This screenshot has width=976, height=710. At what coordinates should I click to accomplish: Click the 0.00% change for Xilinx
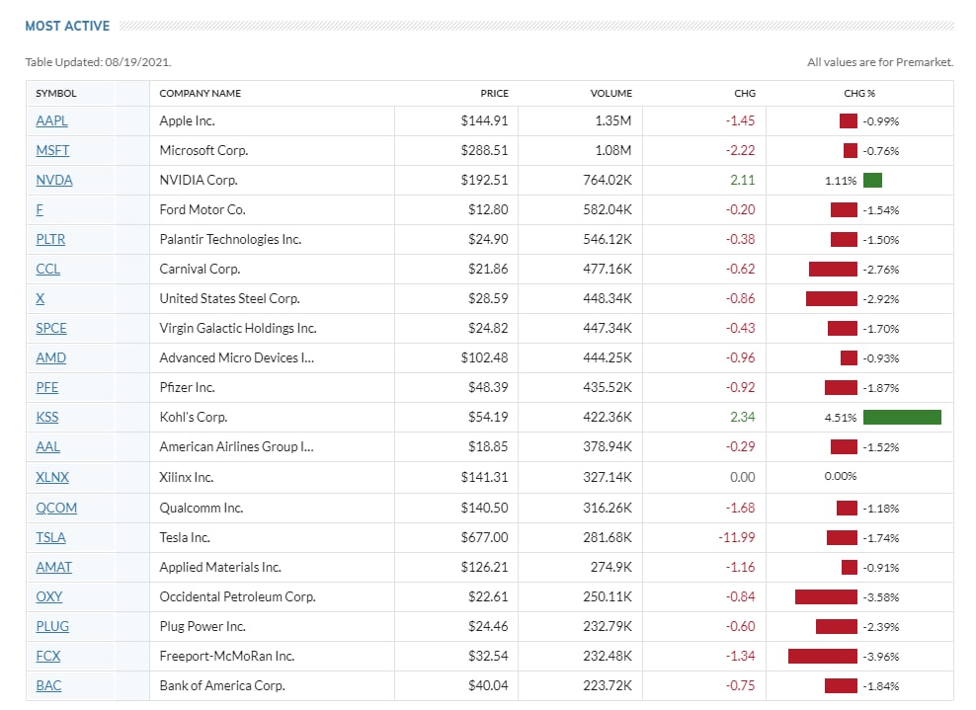[x=841, y=477]
